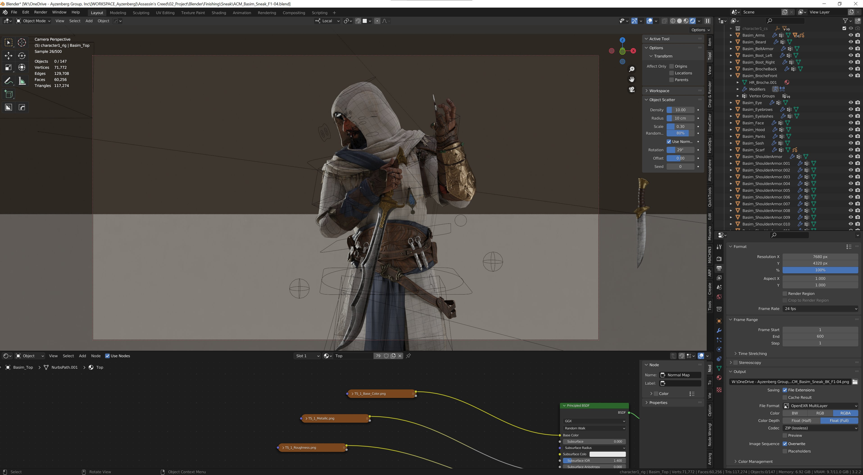The image size is (863, 475).
Task: Click the Measure tool icon
Action: coord(22,81)
